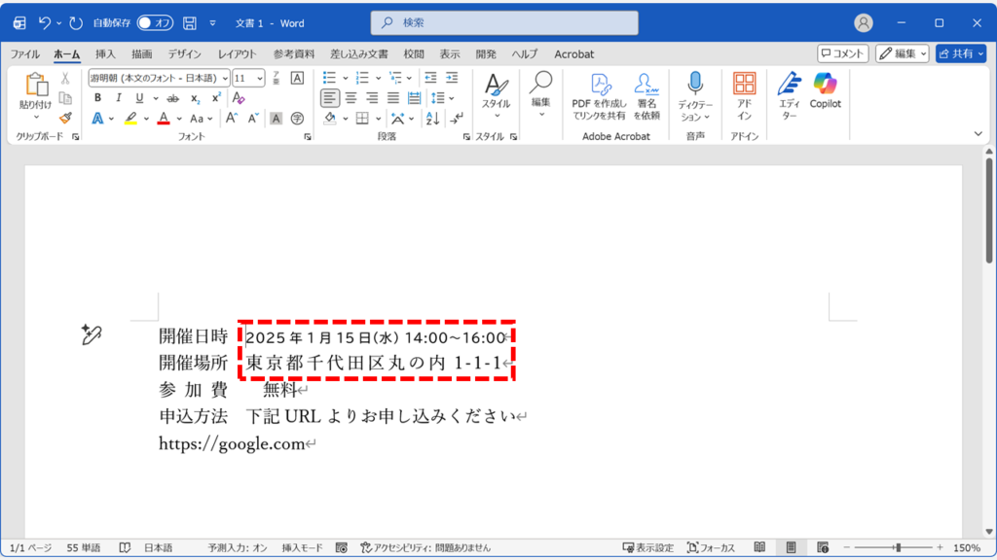Select the text highlight color icon
This screenshot has height=560, width=997.
pos(129,117)
